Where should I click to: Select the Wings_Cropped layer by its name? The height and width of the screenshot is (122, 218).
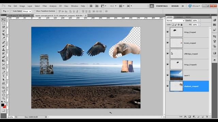pyautogui.click(x=190, y=32)
